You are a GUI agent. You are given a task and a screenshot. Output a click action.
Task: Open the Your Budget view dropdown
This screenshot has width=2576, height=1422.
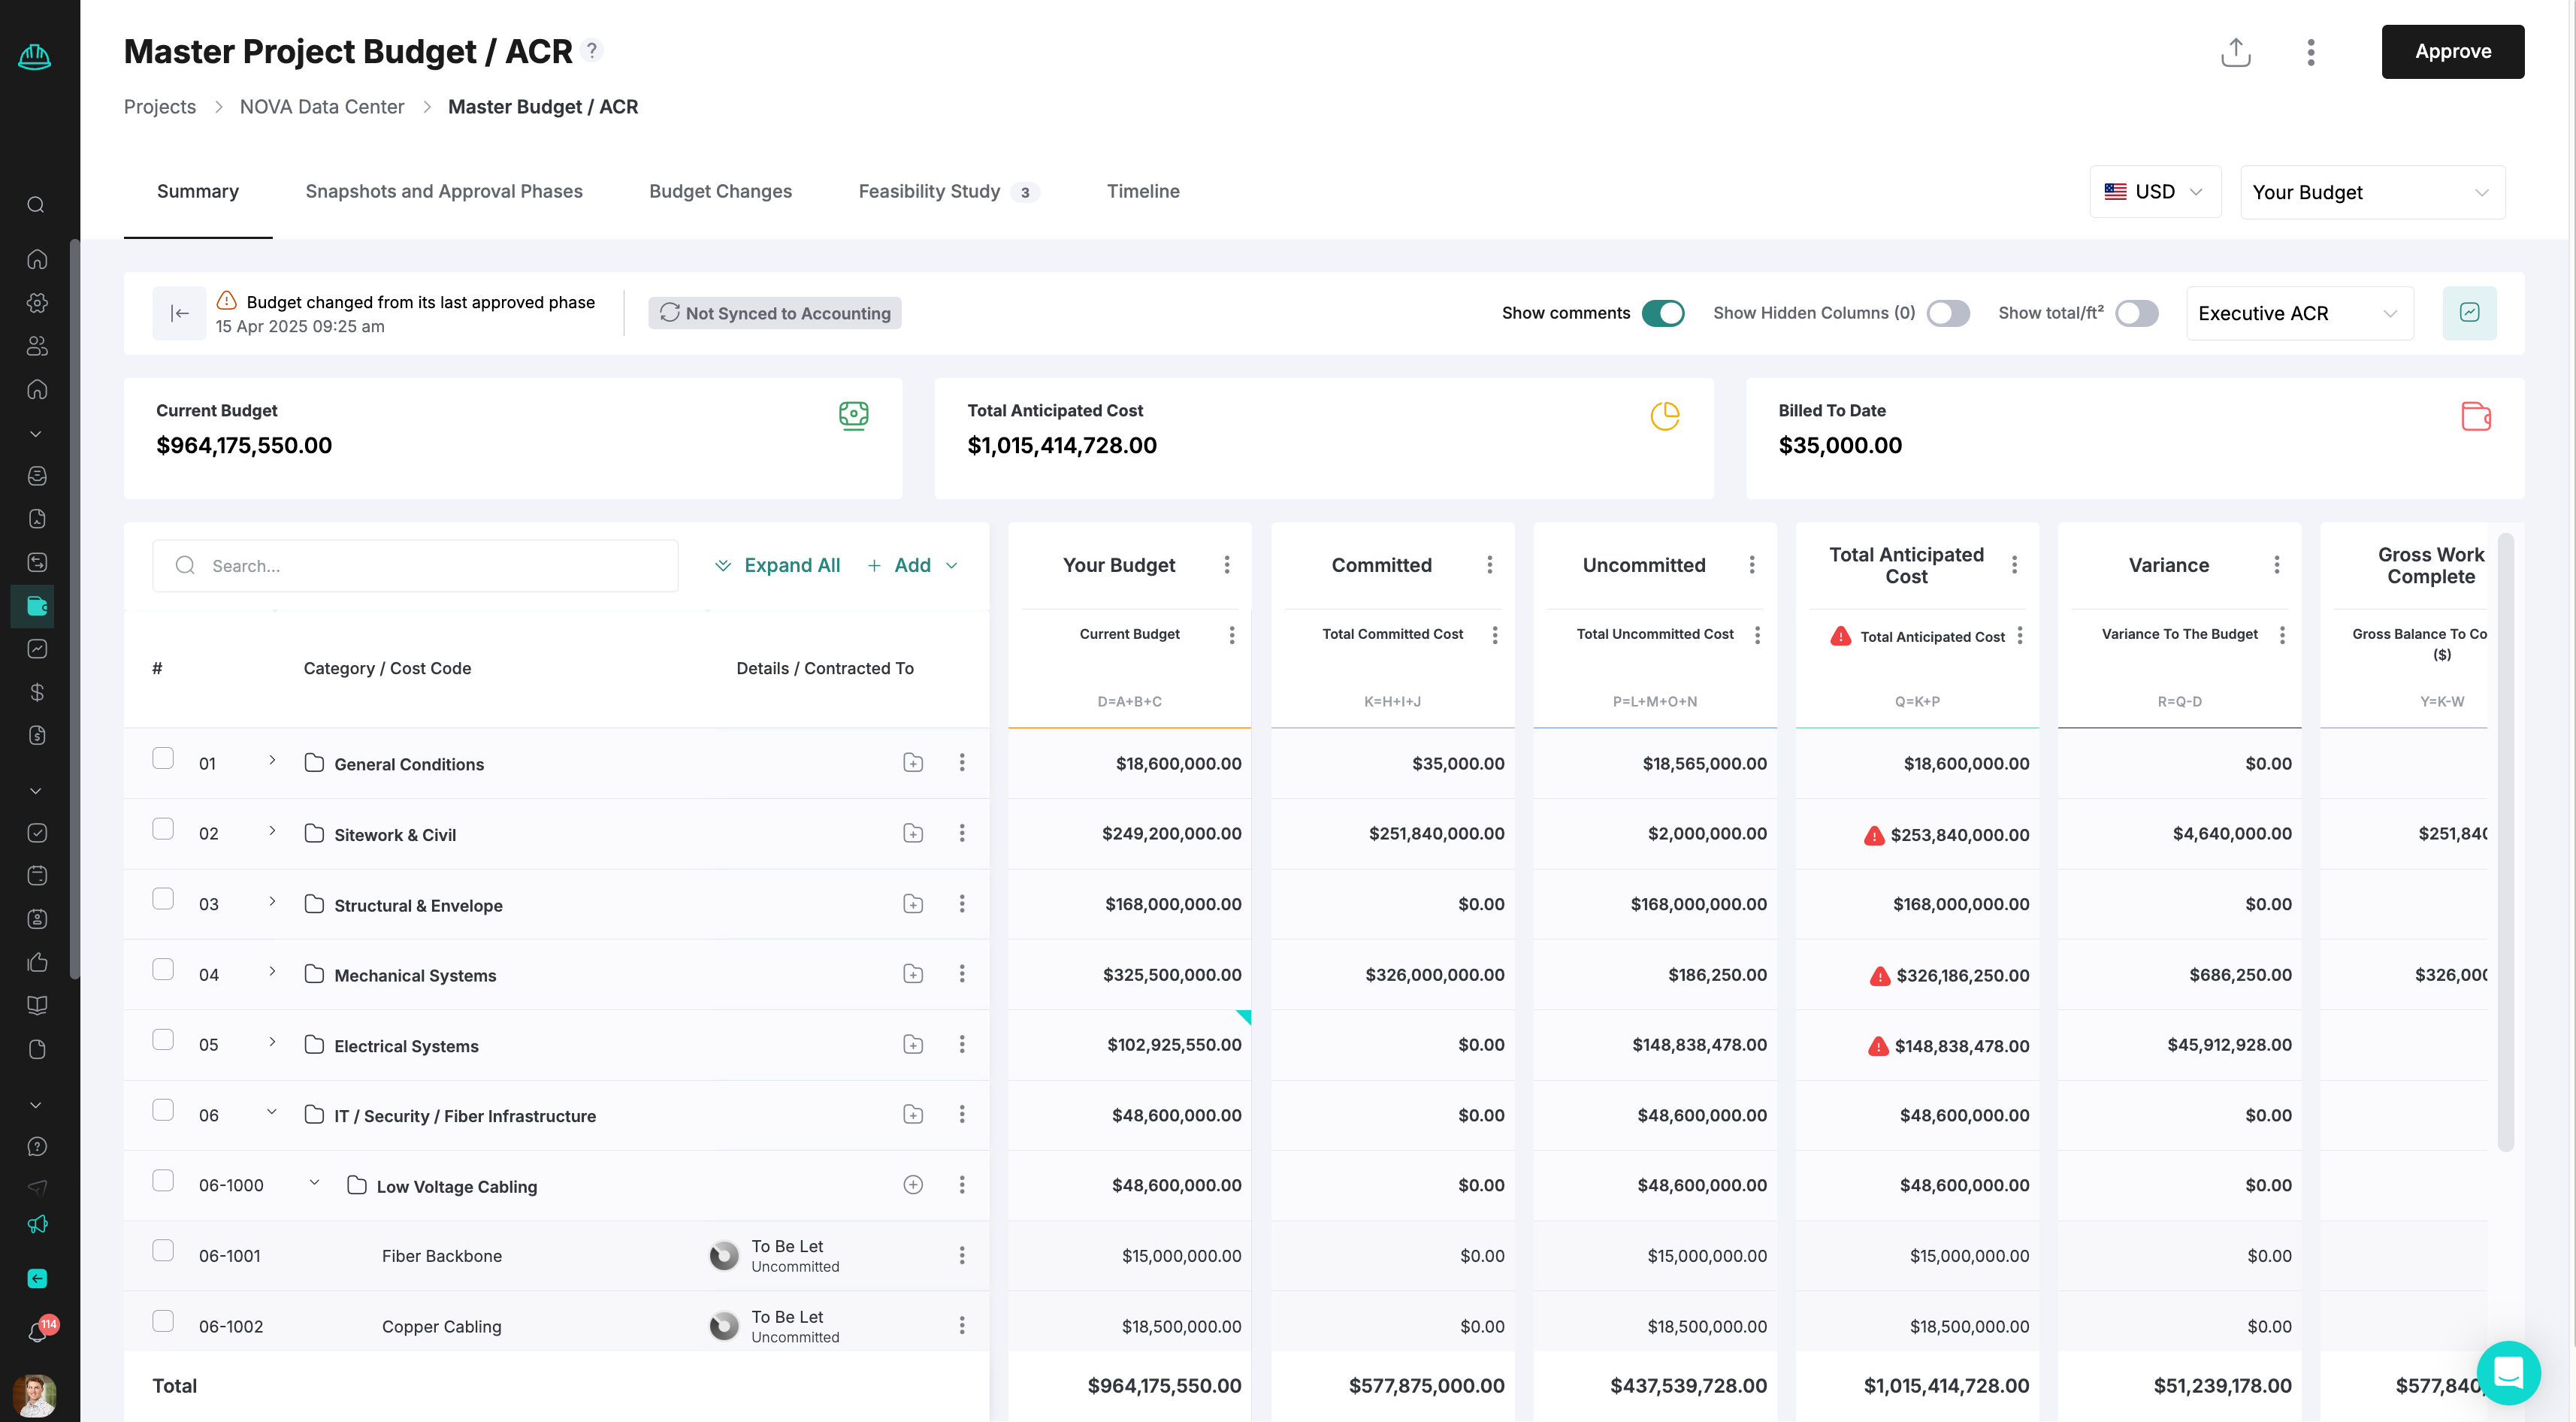(2372, 192)
